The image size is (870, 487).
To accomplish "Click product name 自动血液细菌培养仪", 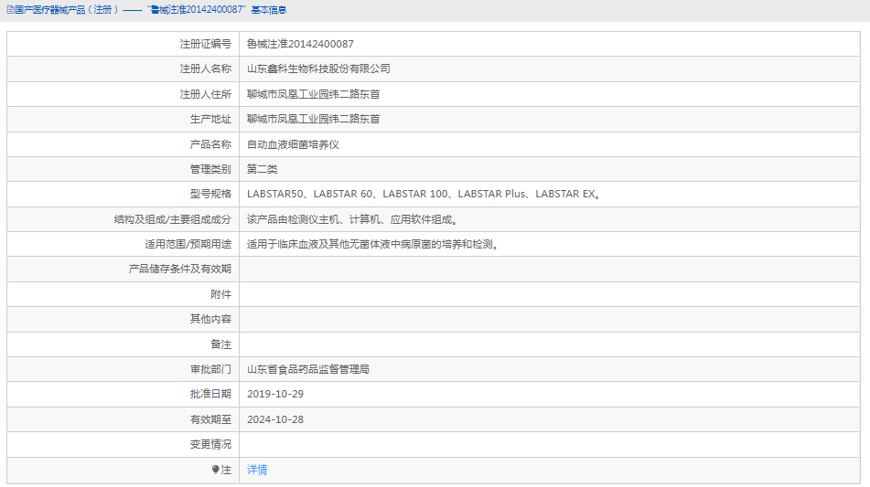I will (293, 144).
